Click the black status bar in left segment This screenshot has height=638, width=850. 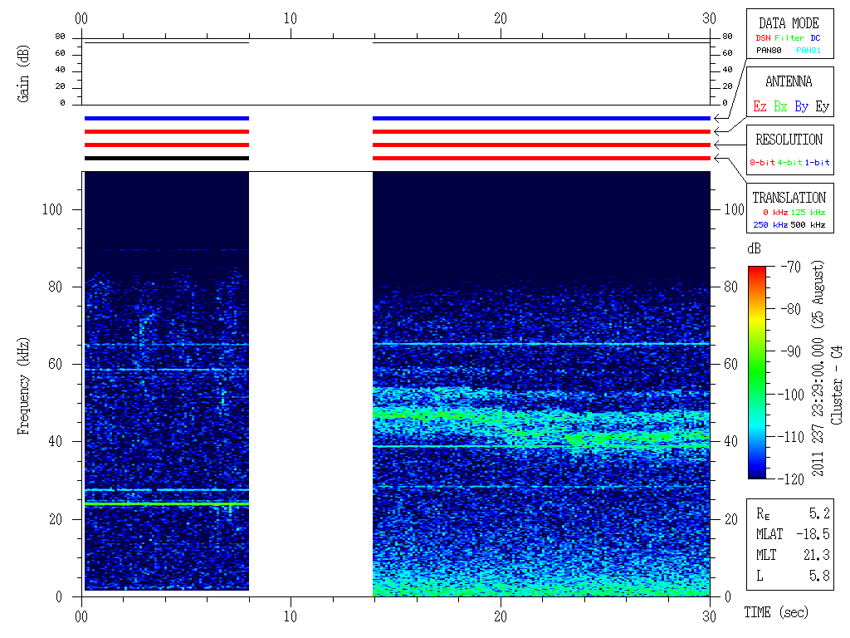click(x=166, y=158)
